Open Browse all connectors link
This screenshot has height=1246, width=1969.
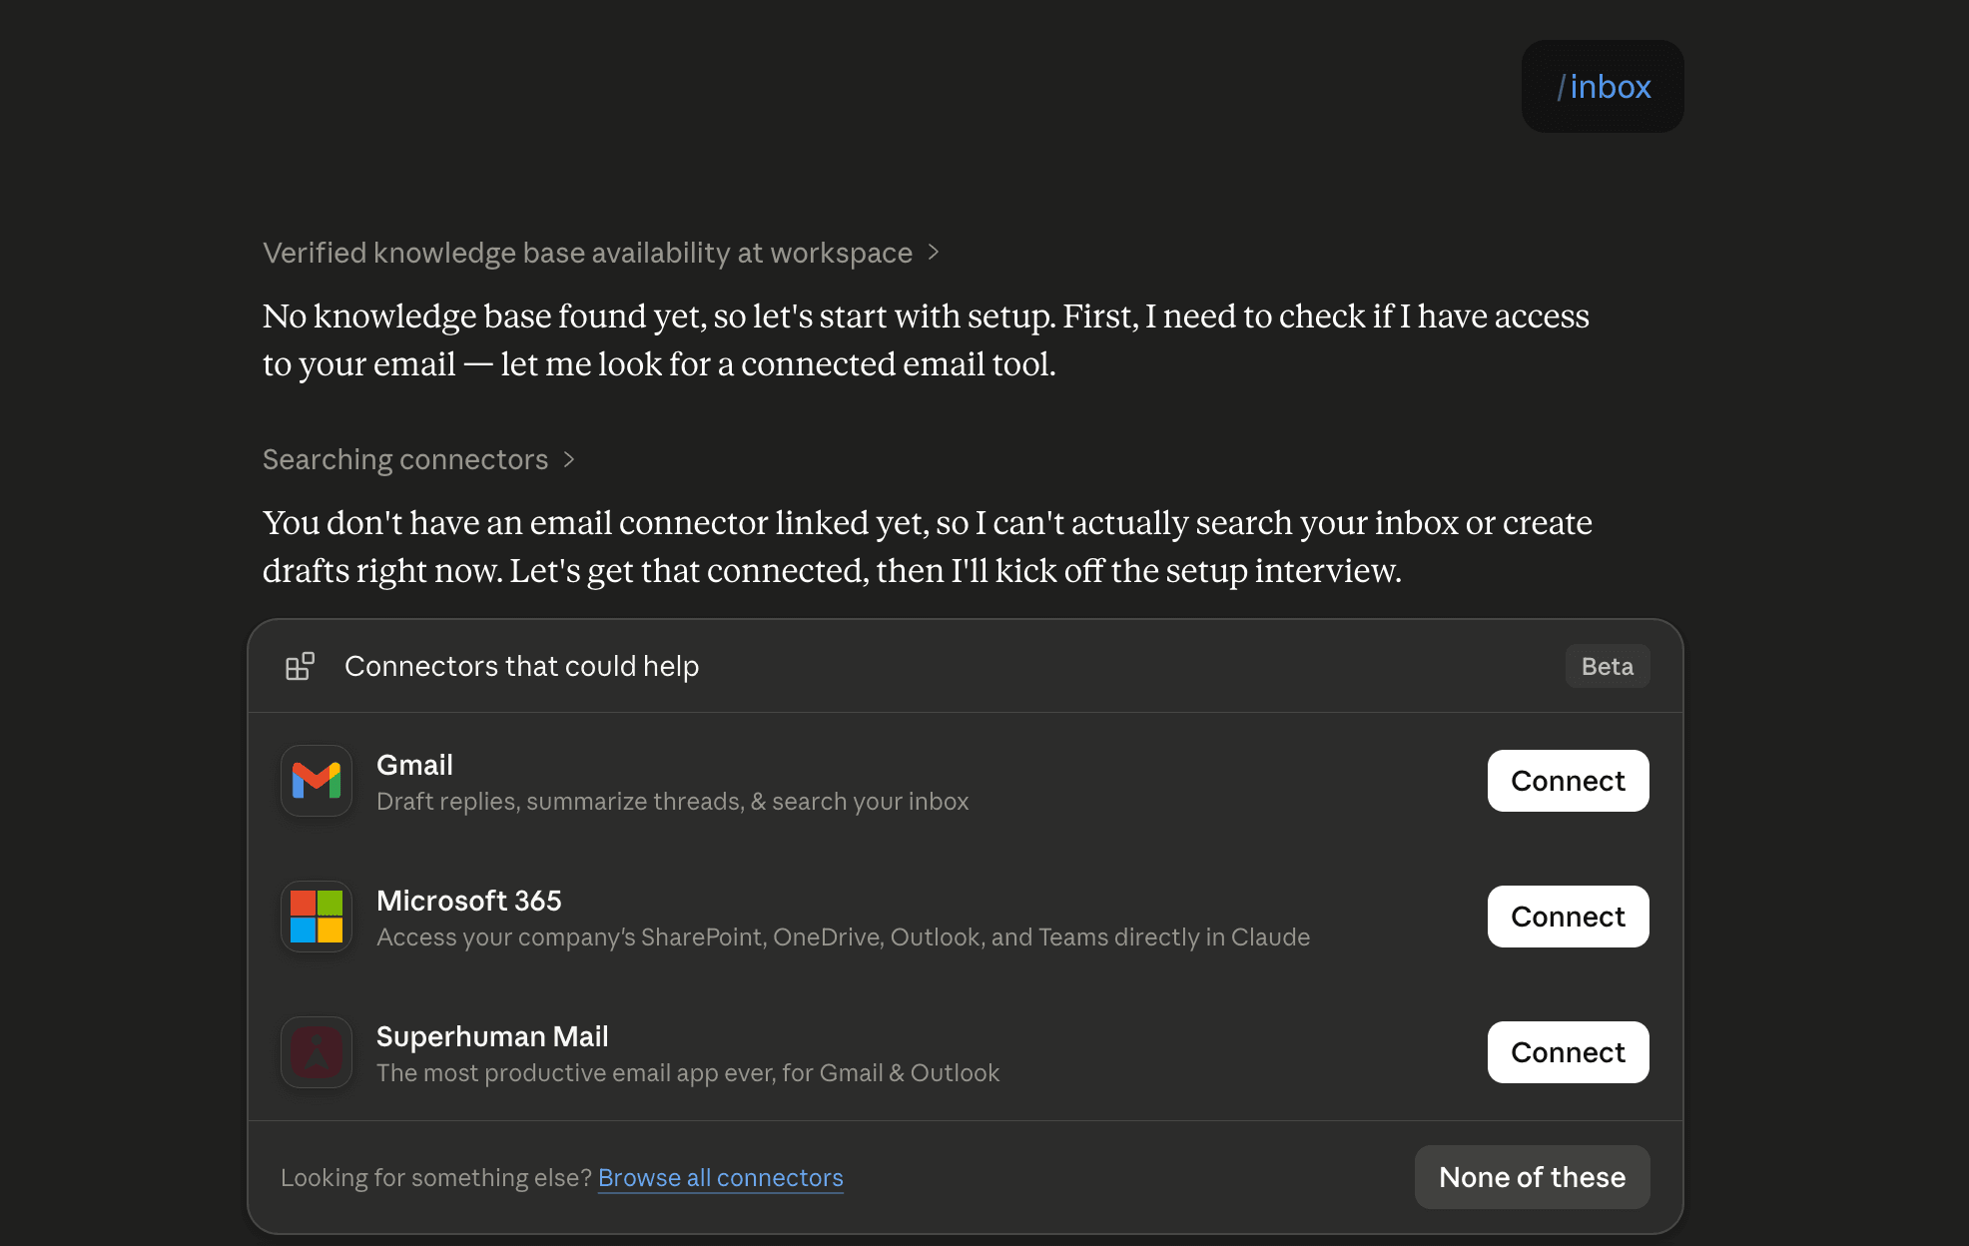[721, 1178]
